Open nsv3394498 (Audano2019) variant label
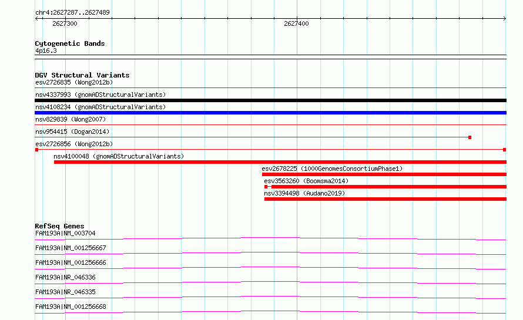Viewport: 523px width, 320px height. point(304,193)
